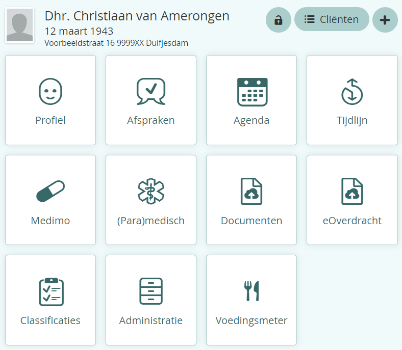Click the client profile photo placeholder
Viewport: 402px width, 350px height.
[20, 24]
